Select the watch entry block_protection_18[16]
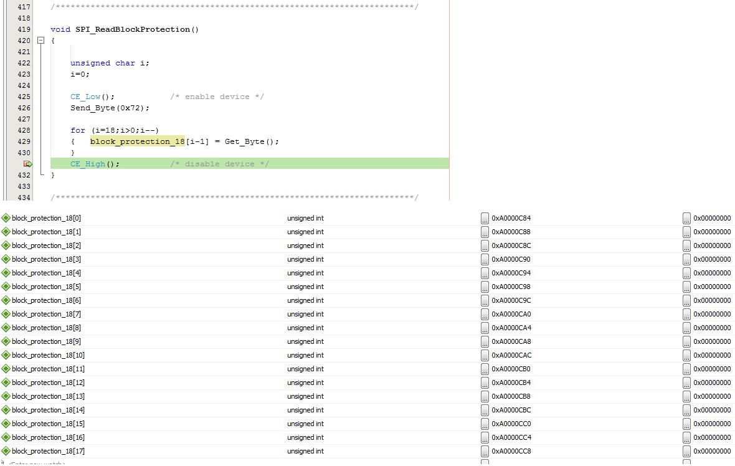The height and width of the screenshot is (466, 735). 49,437
